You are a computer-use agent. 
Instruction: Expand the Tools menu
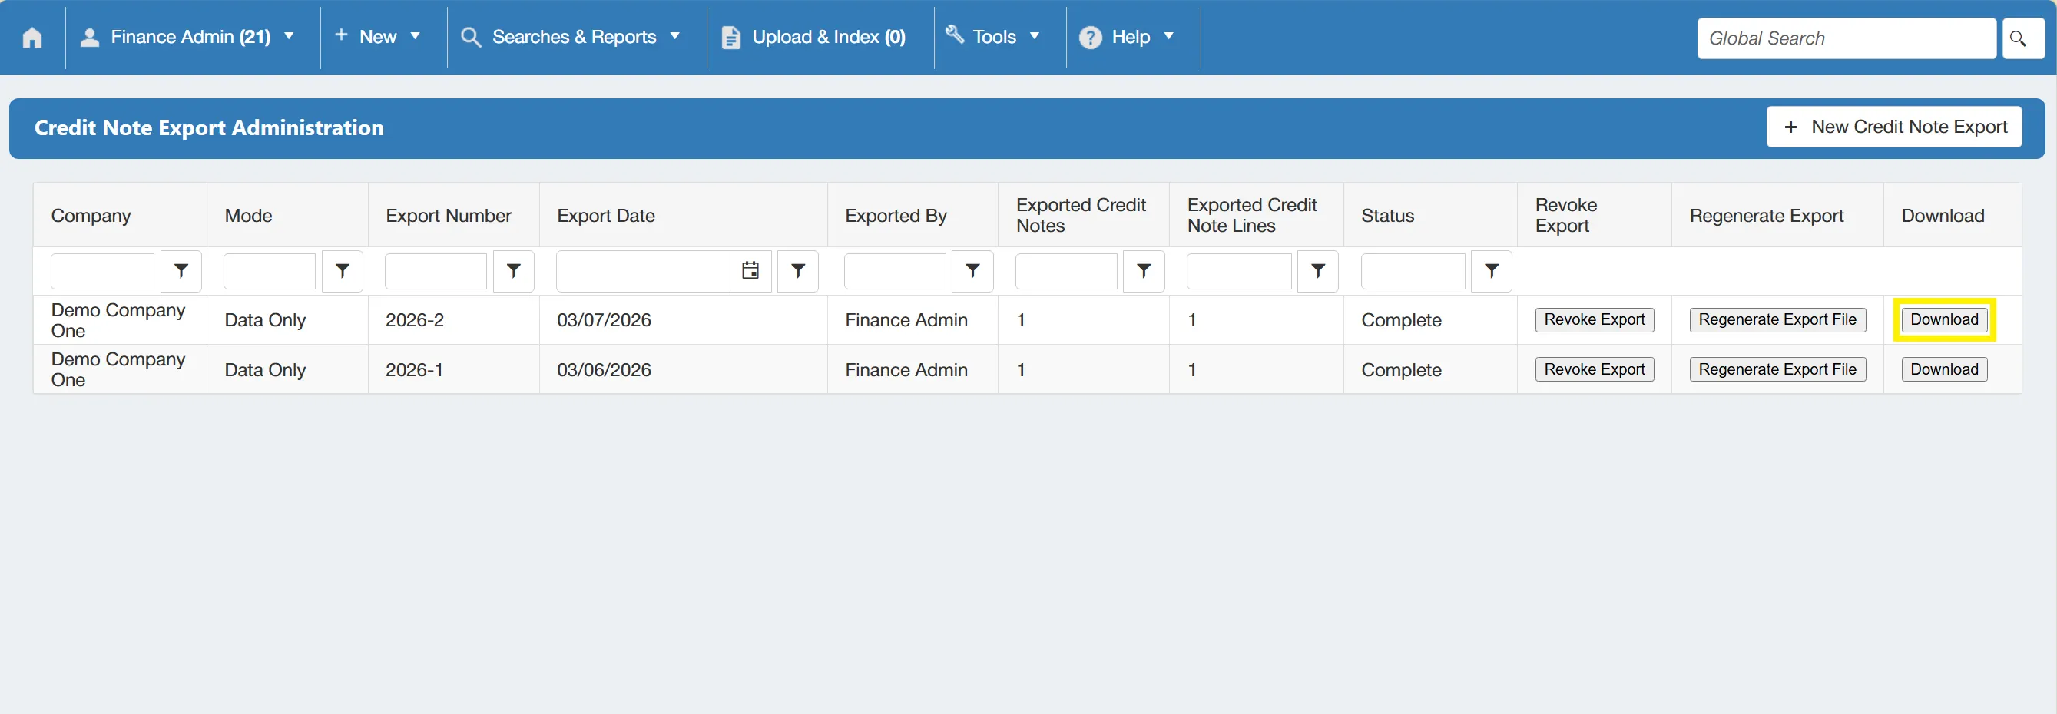point(992,37)
